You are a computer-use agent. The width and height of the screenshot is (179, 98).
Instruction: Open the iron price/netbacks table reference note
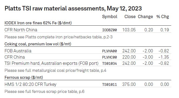coord(58,37)
